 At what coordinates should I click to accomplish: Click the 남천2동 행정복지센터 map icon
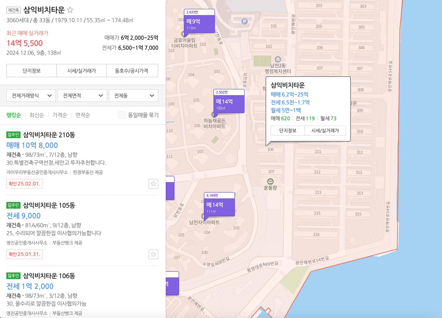[x=278, y=59]
